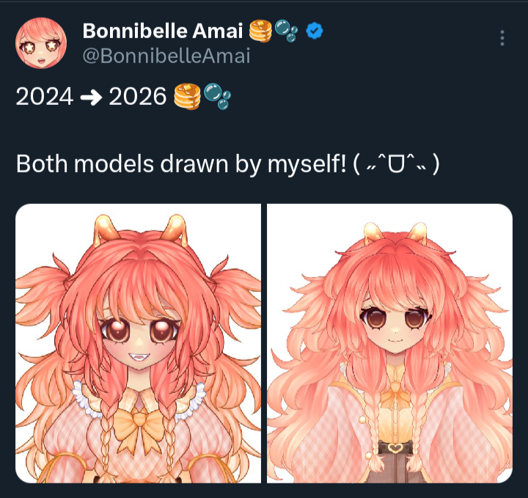Open Bonnibelle Amai's profile avatar
The width and height of the screenshot is (528, 498).
41,43
